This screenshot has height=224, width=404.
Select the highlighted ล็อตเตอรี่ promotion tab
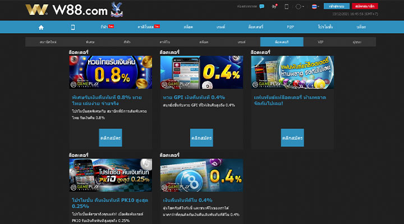coord(282,42)
